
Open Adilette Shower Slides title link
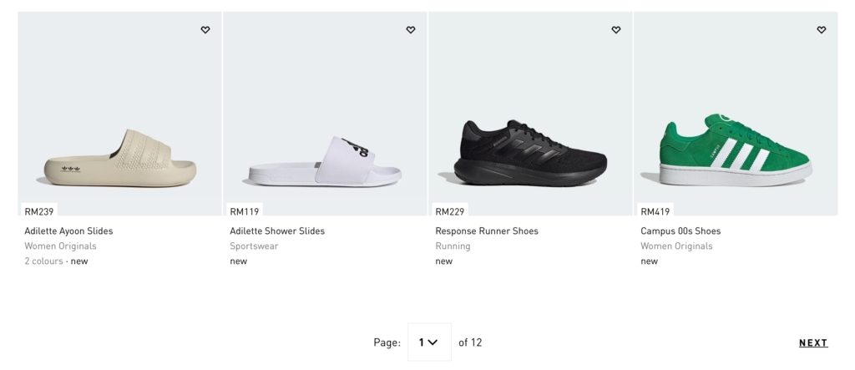[277, 231]
